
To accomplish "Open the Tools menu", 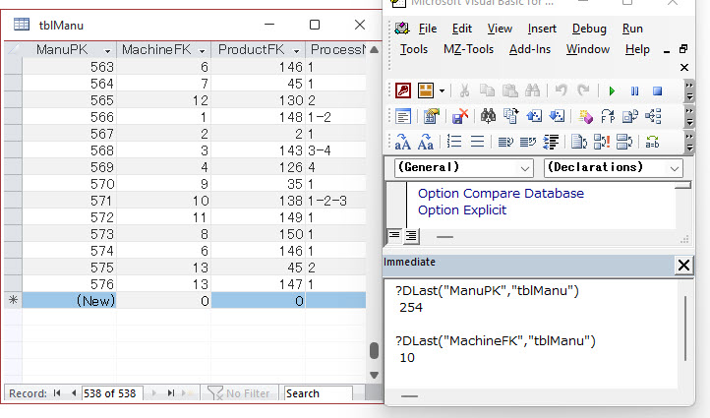I will tap(414, 49).
